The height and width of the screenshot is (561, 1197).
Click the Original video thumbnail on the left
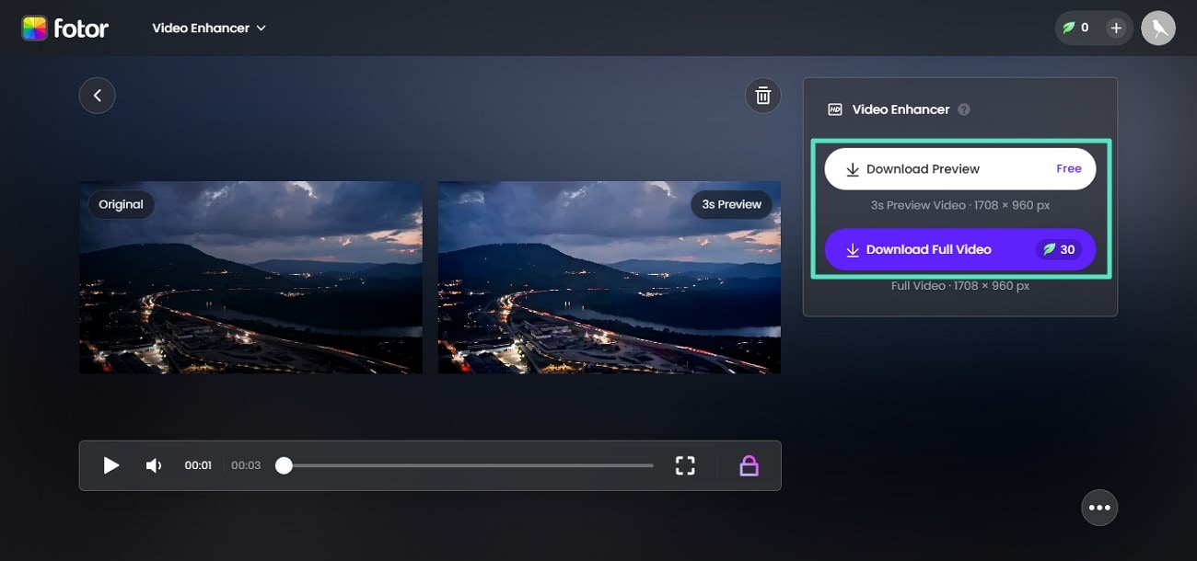click(x=250, y=277)
